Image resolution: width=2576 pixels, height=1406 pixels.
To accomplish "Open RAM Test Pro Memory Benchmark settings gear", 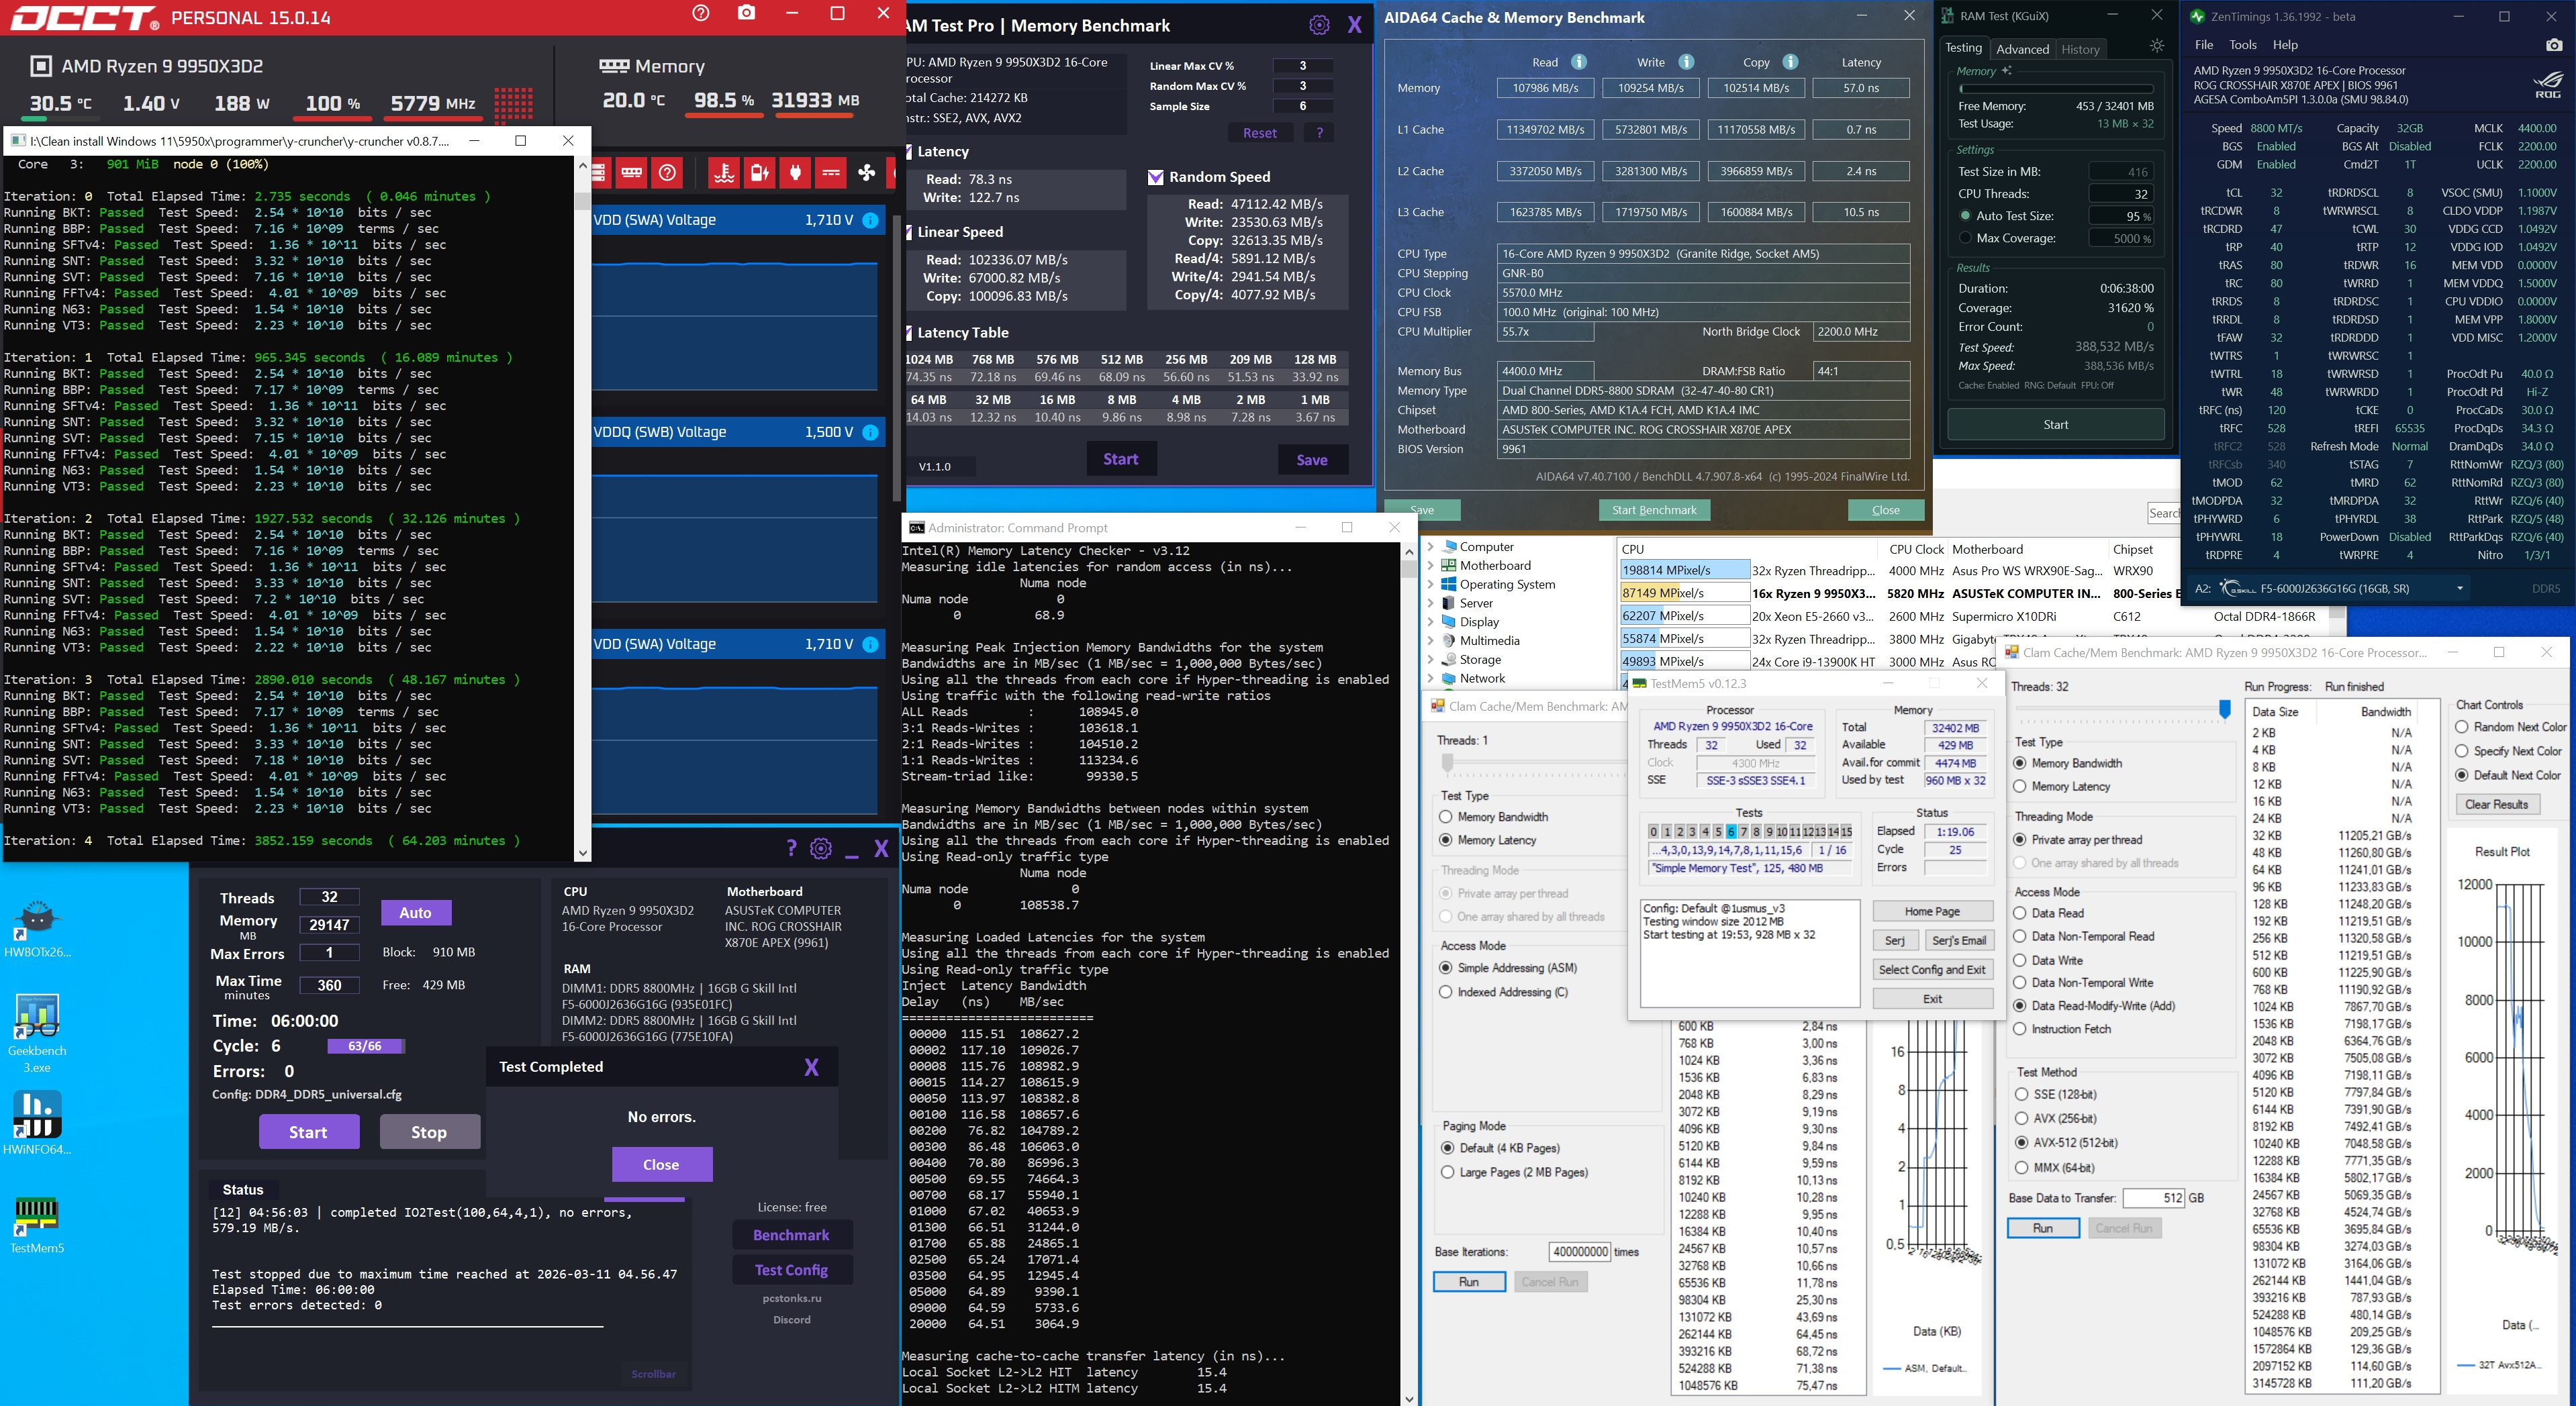I will (1319, 25).
